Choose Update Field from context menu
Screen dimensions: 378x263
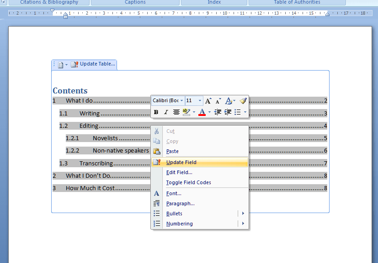click(x=181, y=162)
